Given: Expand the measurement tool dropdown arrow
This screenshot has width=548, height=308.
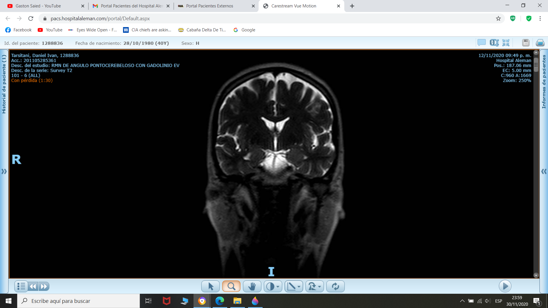Looking at the screenshot, I should click(x=299, y=287).
